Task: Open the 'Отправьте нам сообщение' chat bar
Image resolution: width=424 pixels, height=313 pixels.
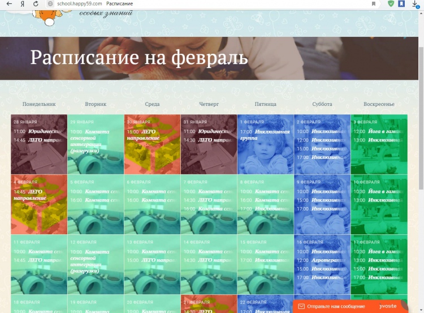Action: coord(334,306)
